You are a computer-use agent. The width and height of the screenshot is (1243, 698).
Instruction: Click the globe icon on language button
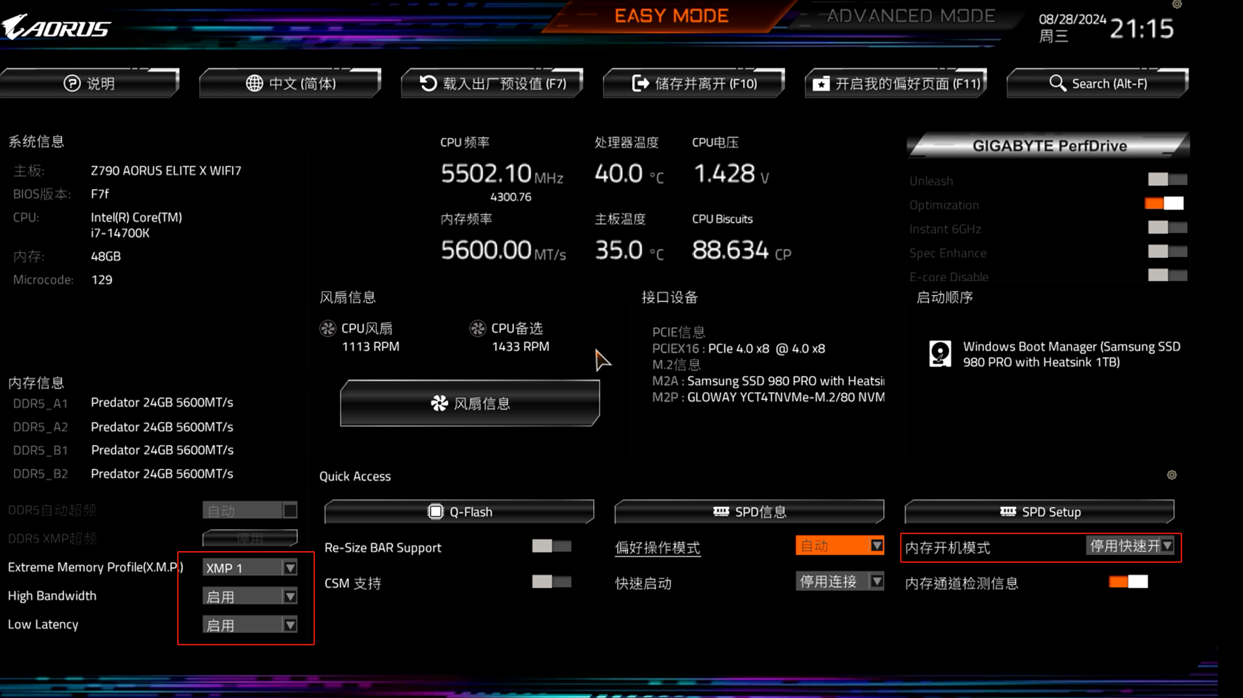pos(254,83)
